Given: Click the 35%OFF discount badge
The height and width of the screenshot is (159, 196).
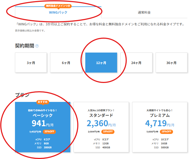Looking at the screenshot, I should pos(49,132).
